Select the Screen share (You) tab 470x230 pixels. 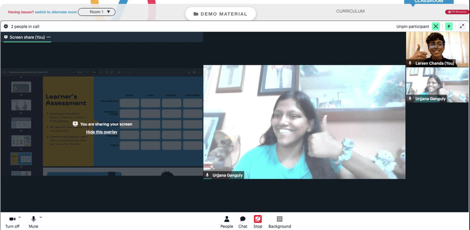27,37
